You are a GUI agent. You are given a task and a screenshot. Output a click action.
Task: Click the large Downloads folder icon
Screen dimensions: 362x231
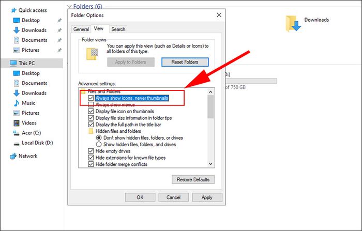pyautogui.click(x=293, y=23)
